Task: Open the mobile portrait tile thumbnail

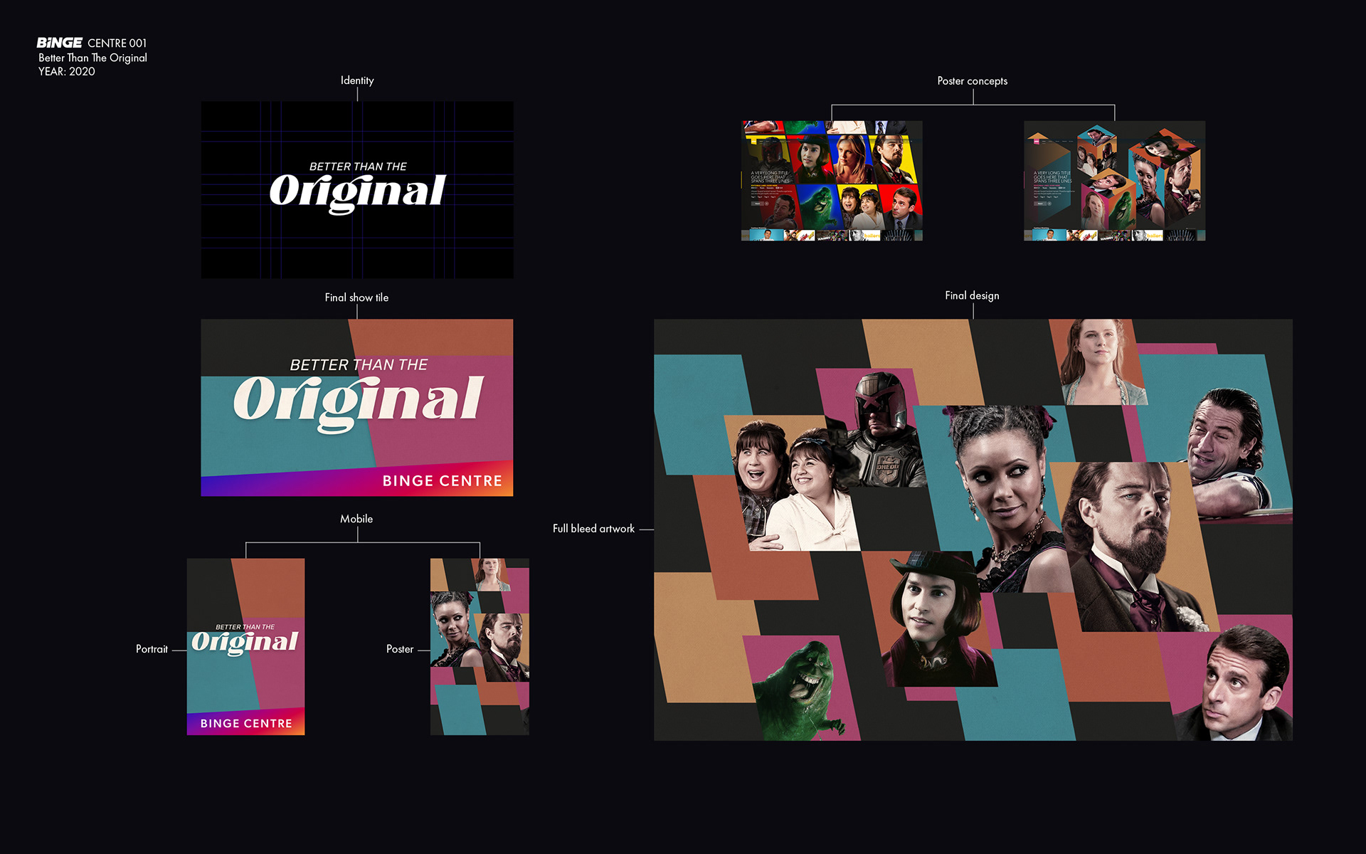Action: (245, 647)
